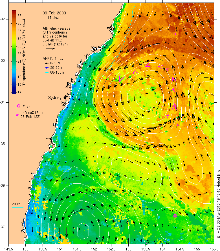This screenshot has height=251, width=220.
Task: Click the 155.5 longitude axis label
Action: tap(214, 249)
